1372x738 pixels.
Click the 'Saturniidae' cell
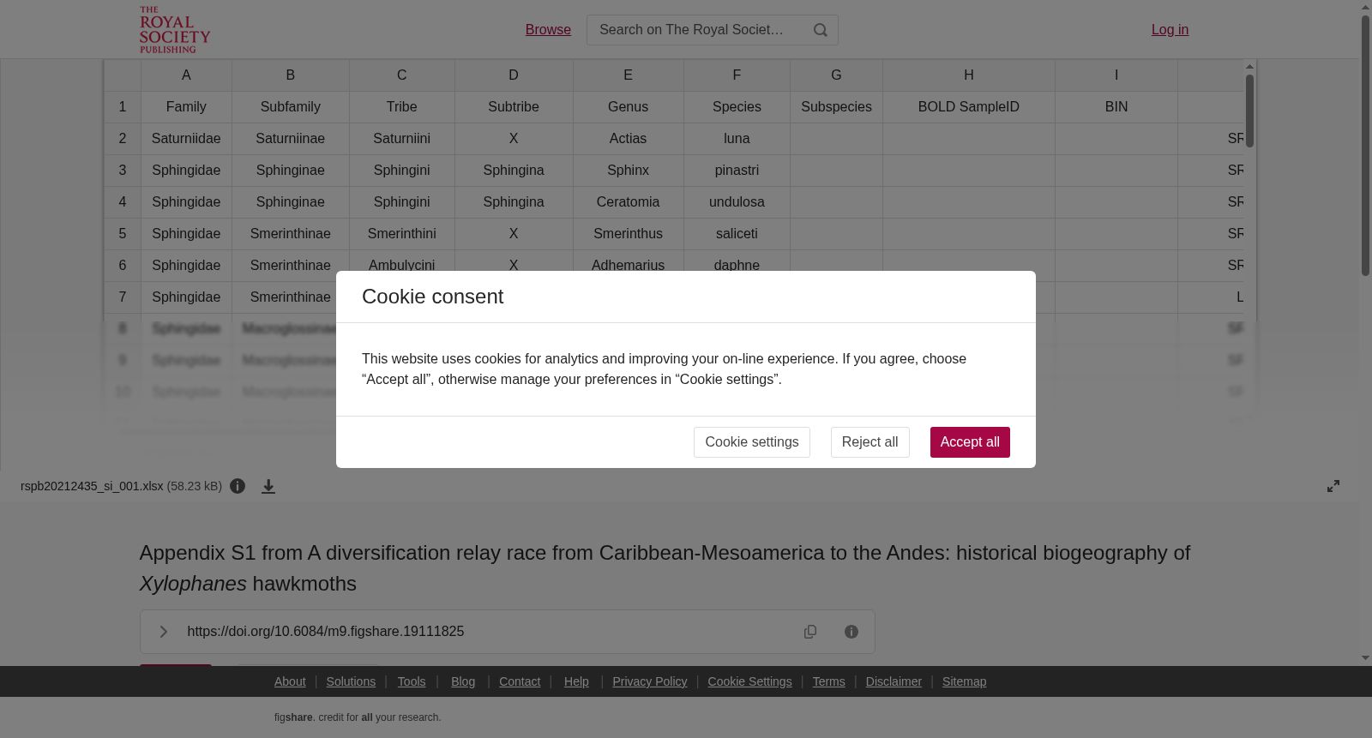click(186, 139)
